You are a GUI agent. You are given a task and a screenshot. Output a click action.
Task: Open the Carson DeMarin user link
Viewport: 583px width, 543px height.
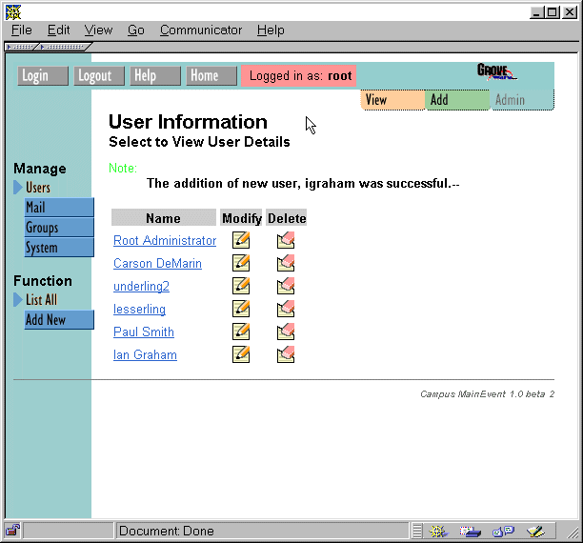tap(157, 264)
